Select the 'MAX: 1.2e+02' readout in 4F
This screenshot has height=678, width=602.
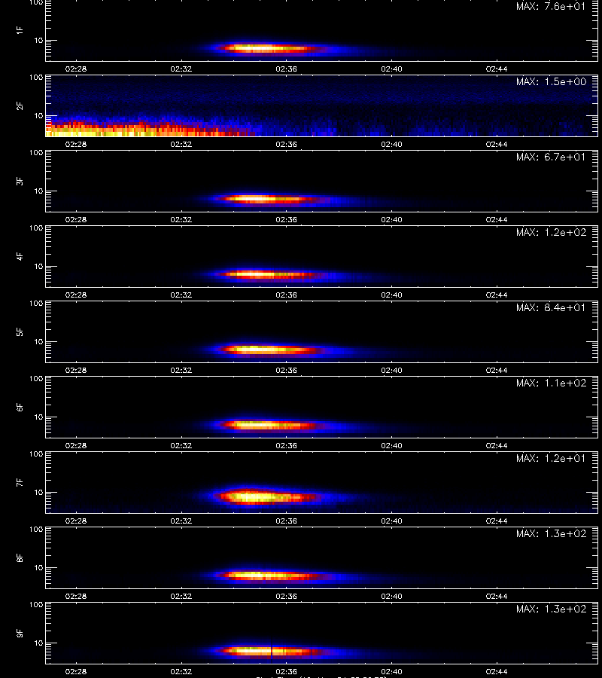(x=551, y=232)
